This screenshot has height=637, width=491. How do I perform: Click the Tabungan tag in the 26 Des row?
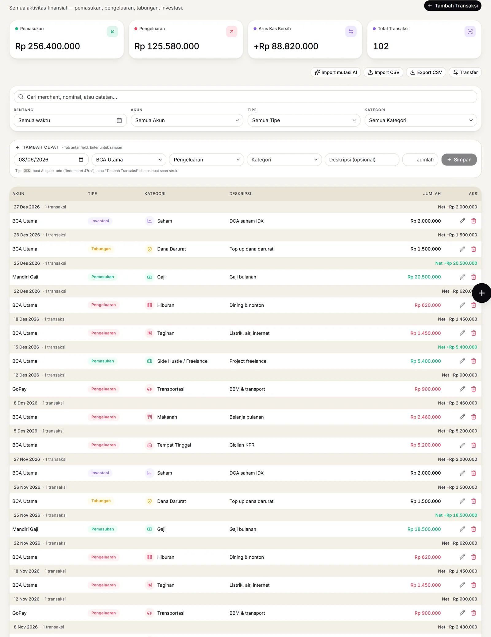click(101, 249)
